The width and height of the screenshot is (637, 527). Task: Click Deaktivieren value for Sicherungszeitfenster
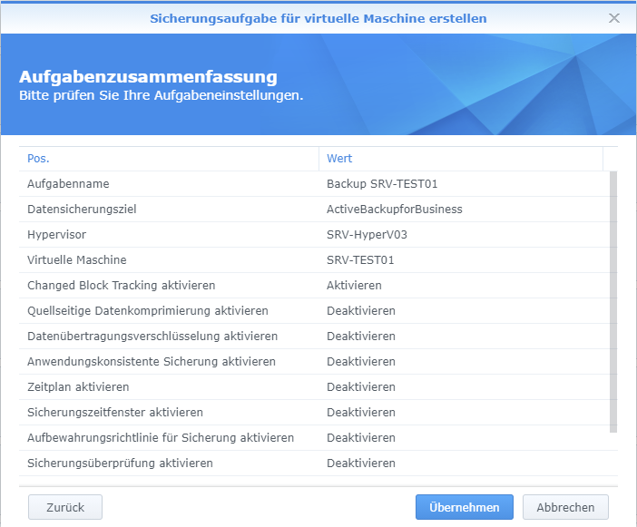[x=361, y=412]
